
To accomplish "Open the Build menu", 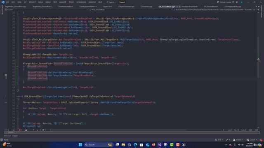I will [40, 2].
